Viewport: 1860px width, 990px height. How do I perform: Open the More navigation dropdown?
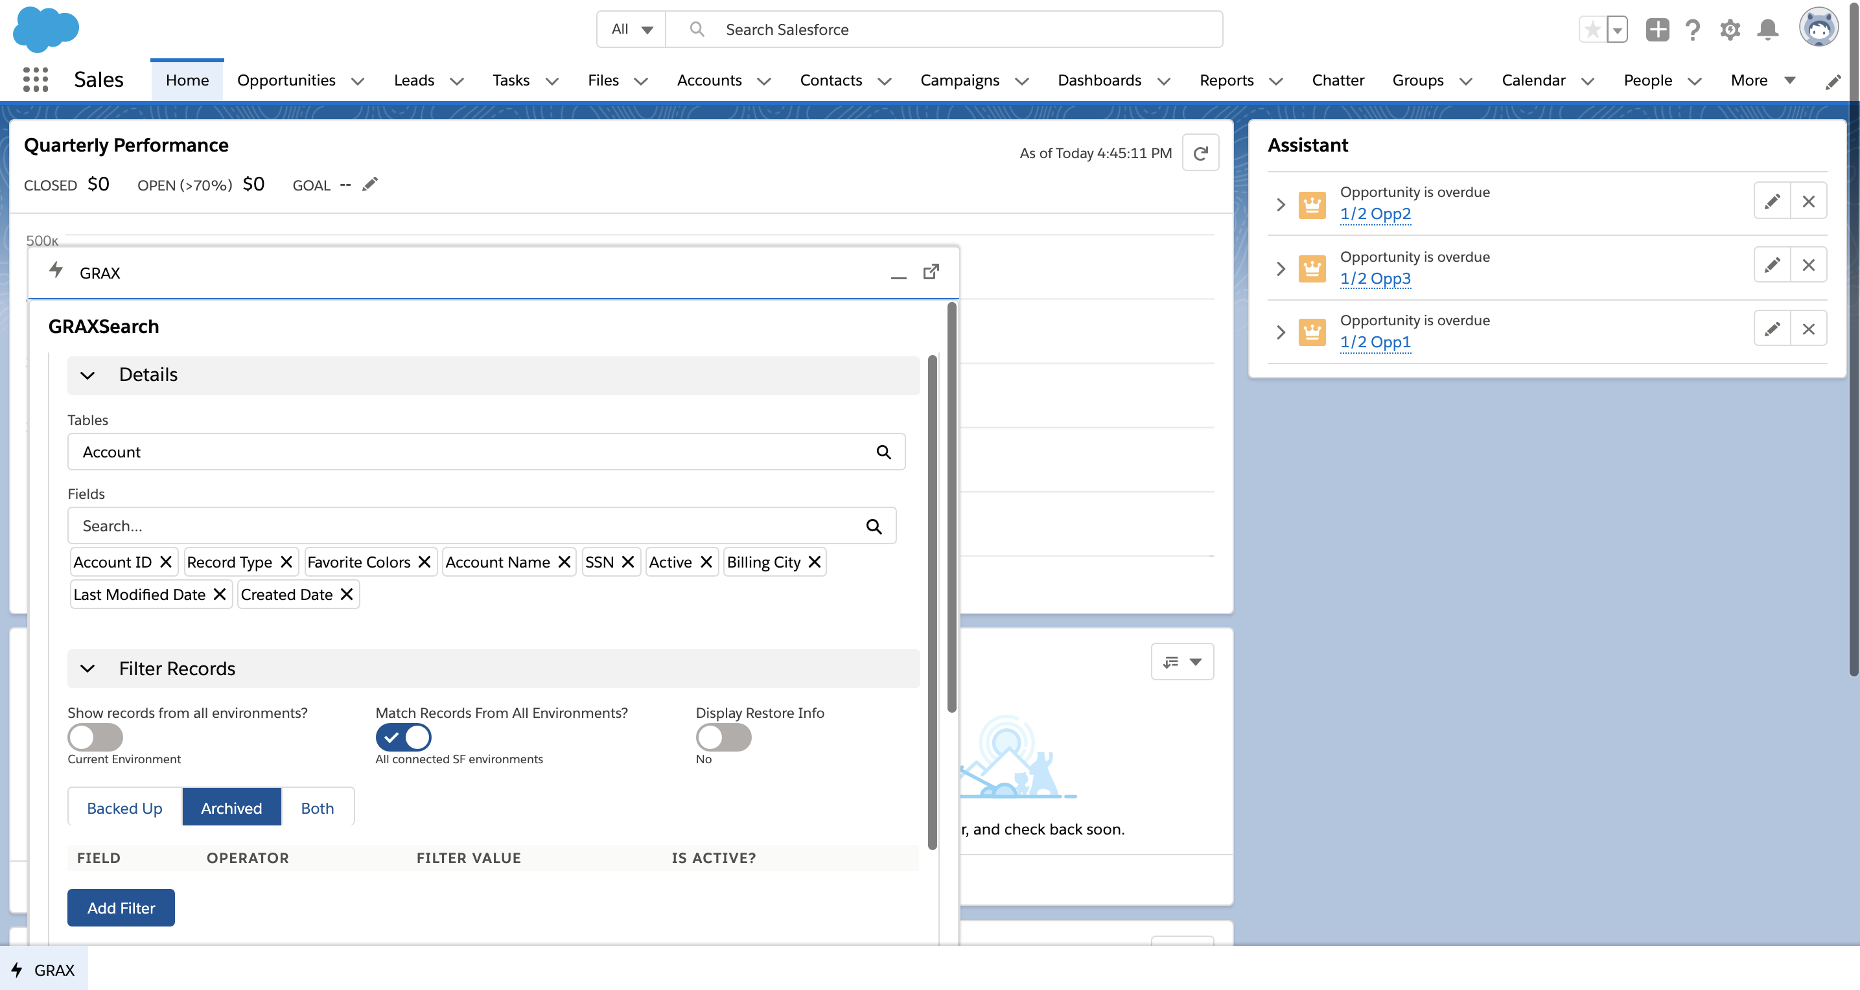pos(1763,80)
